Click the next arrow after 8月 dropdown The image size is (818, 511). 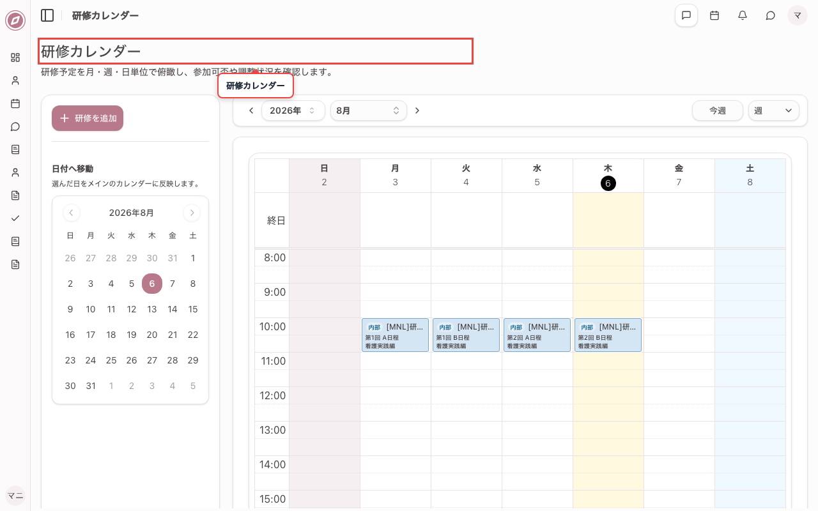pyautogui.click(x=417, y=111)
